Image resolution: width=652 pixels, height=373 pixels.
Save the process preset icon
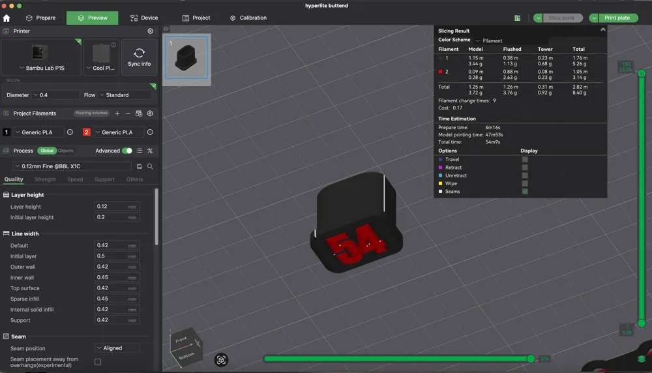(x=140, y=166)
